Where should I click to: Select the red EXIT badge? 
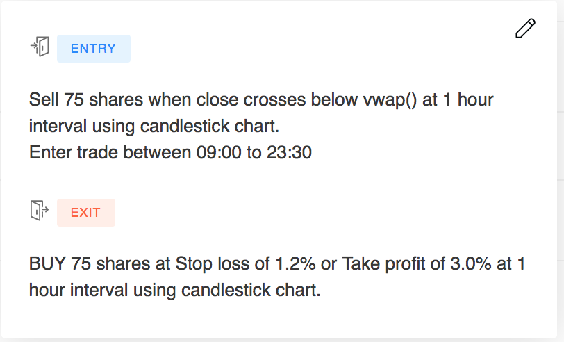tap(86, 213)
